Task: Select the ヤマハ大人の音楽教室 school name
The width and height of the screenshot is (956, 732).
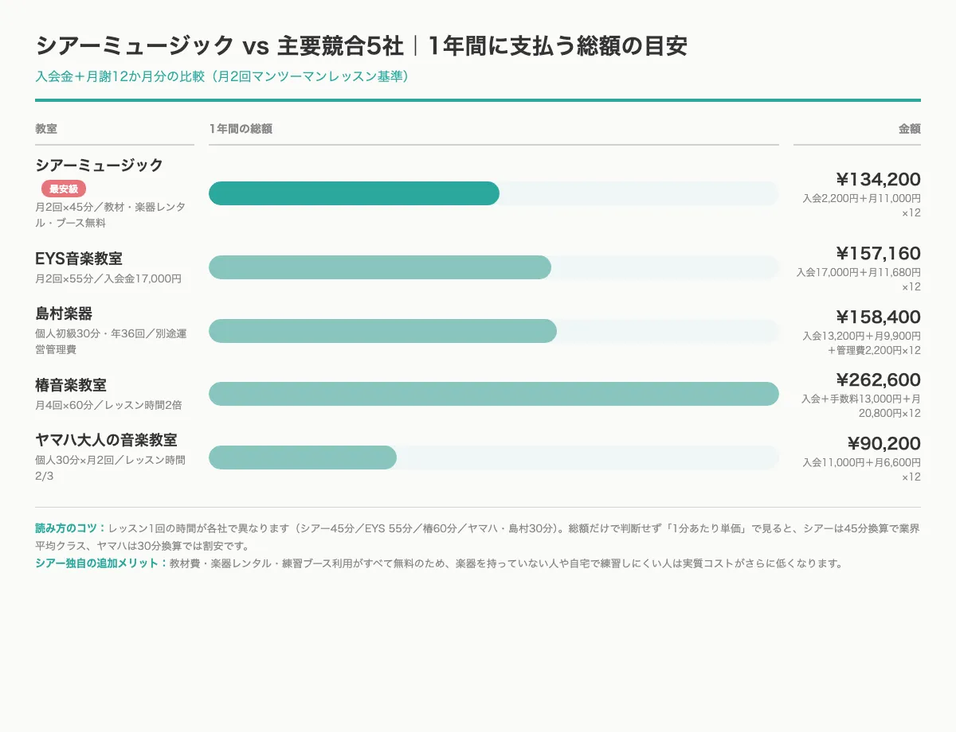Action: pos(106,439)
